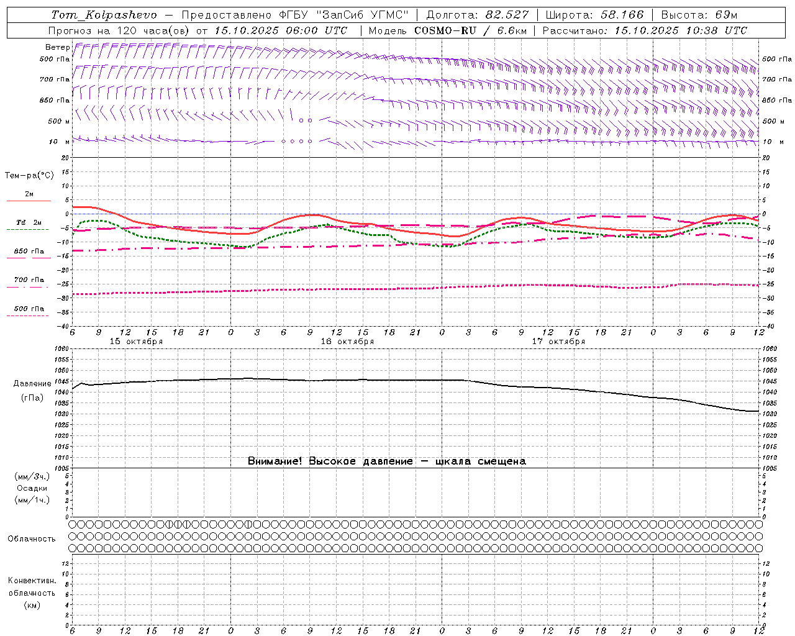Click the pink dash-dot legend line for 700 гПа

click(27, 287)
